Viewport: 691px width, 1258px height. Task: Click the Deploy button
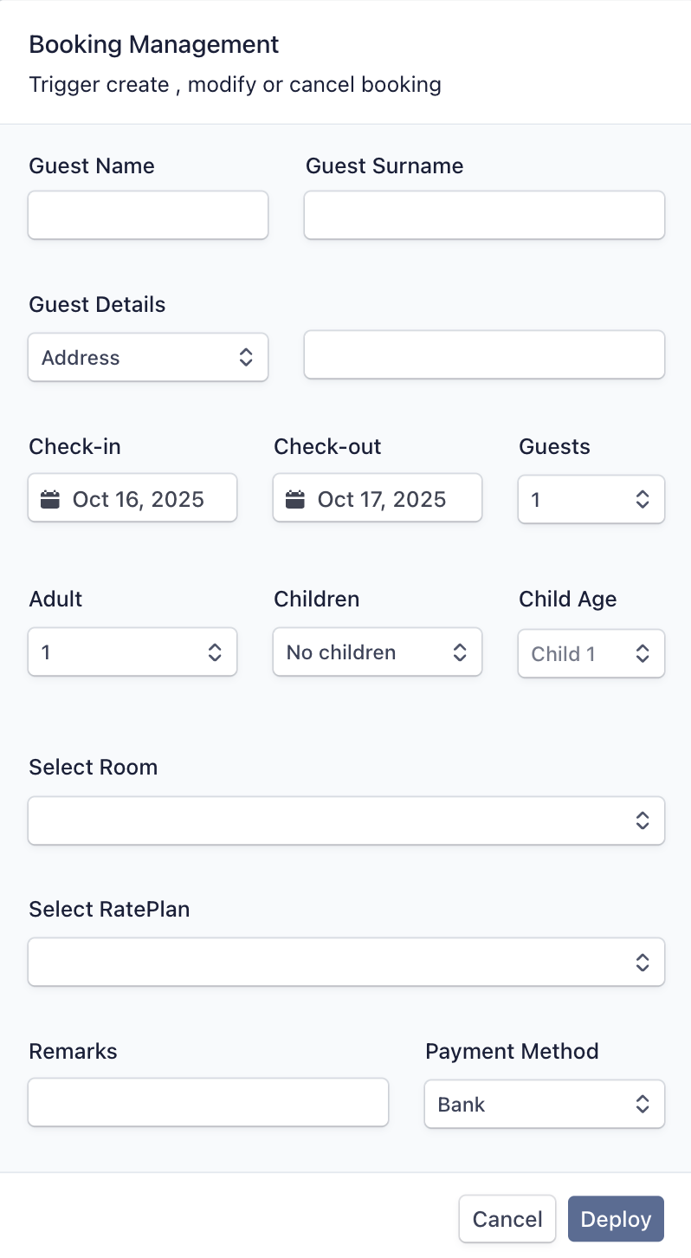[616, 1220]
